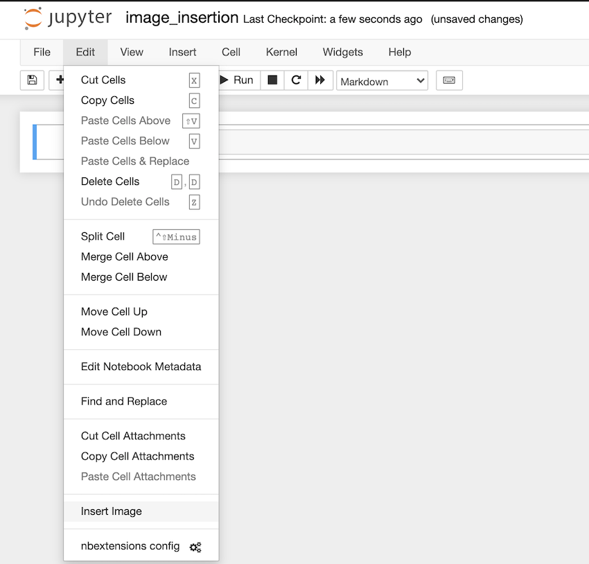The width and height of the screenshot is (589, 564).
Task: Open the Markdown cell type dropdown
Action: (382, 81)
